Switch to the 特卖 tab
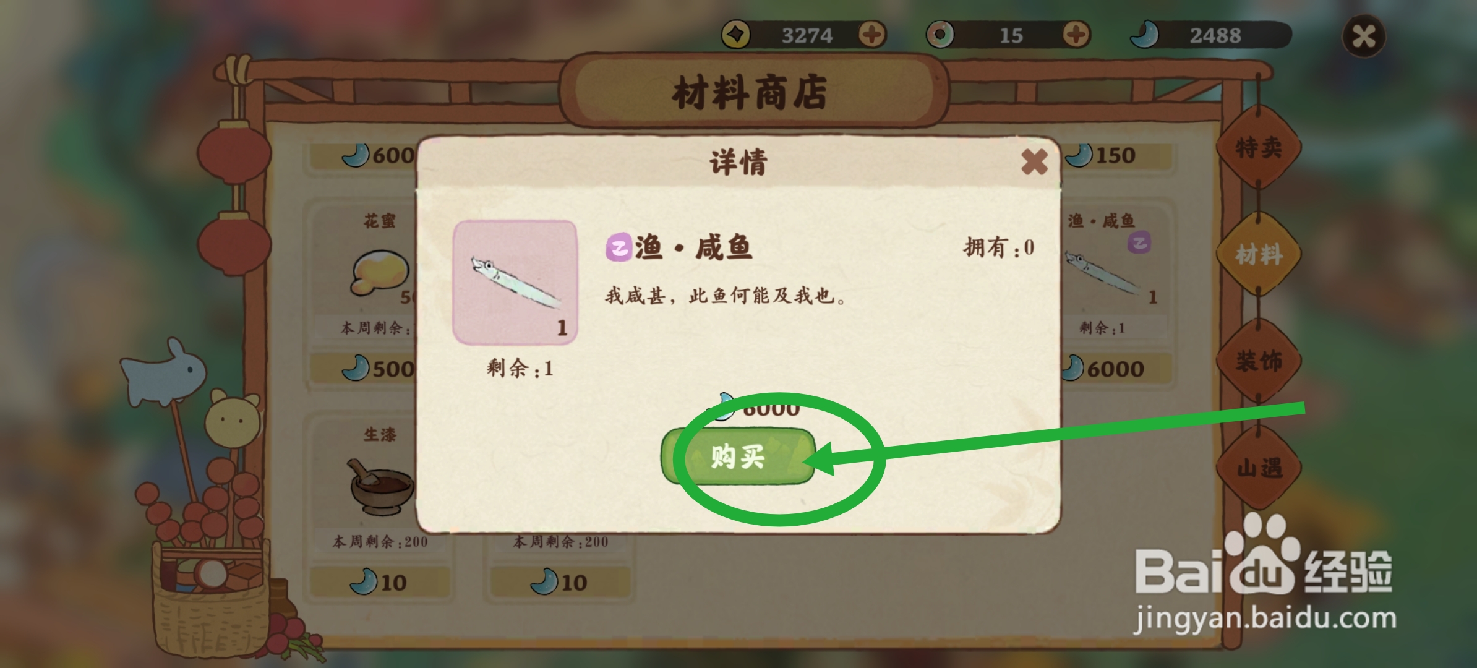This screenshot has width=1477, height=668. [1259, 148]
